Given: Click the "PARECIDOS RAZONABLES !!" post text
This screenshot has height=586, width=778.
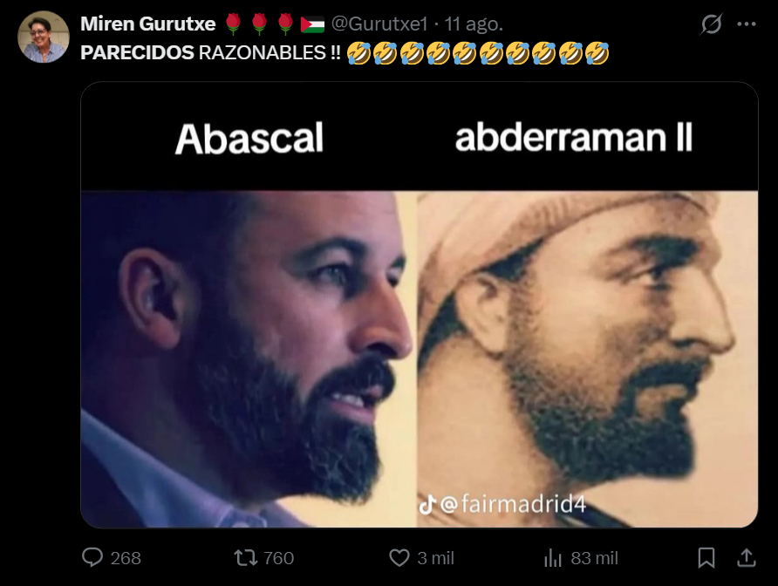Looking at the screenshot, I should tap(210, 52).
